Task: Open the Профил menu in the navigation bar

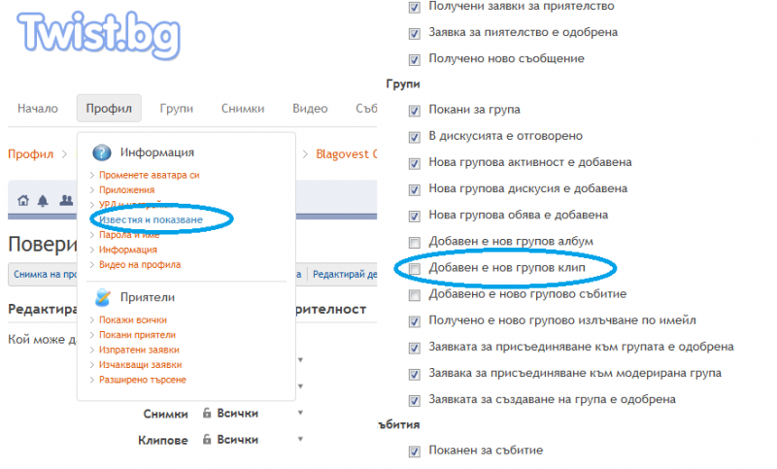Action: tap(109, 109)
